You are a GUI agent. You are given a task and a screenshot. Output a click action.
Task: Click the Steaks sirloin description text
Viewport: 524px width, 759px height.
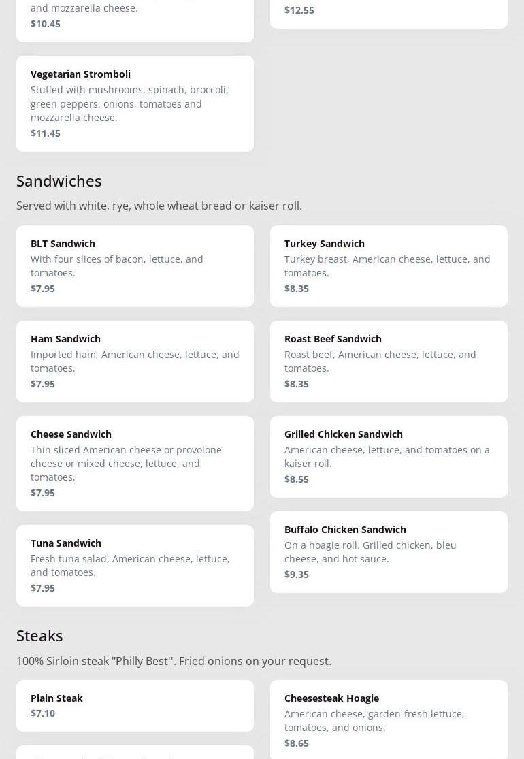(174, 661)
